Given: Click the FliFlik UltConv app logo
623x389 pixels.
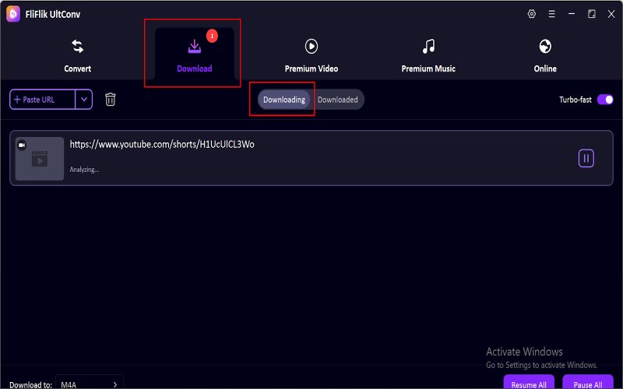Looking at the screenshot, I should tap(13, 14).
